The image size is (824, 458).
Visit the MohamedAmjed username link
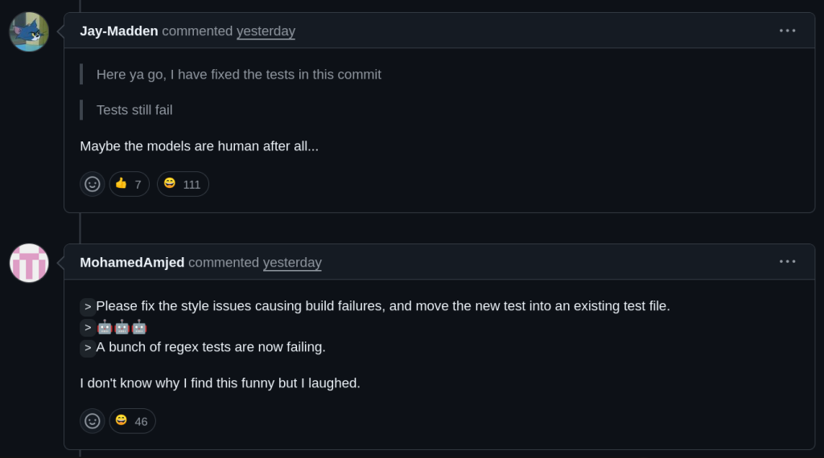click(x=132, y=262)
